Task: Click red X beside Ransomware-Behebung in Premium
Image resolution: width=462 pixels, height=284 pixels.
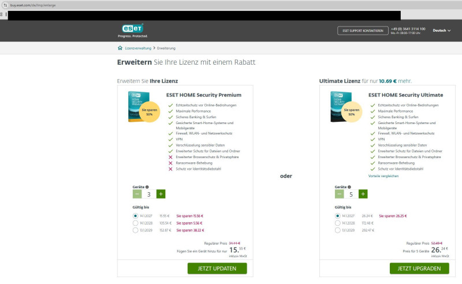Action: tap(170, 163)
